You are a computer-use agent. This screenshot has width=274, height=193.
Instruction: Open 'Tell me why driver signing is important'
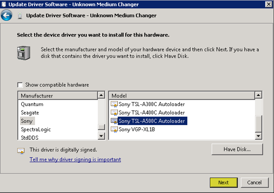(75, 159)
